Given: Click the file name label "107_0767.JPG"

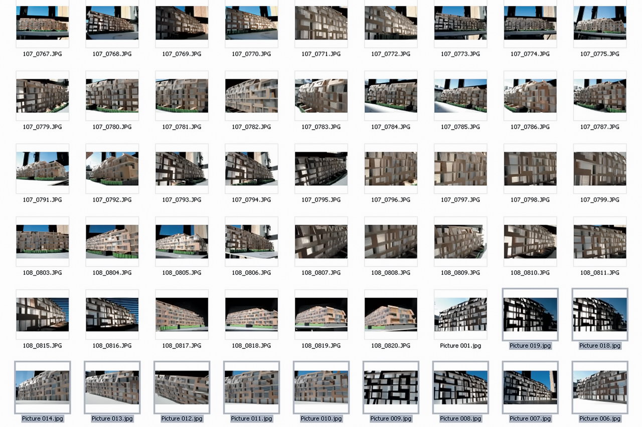Looking at the screenshot, I should pos(42,54).
